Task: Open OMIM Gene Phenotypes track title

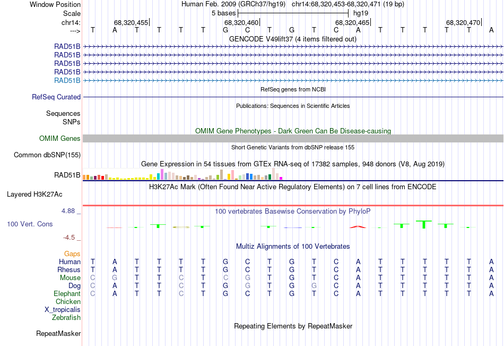Action: coord(293,131)
